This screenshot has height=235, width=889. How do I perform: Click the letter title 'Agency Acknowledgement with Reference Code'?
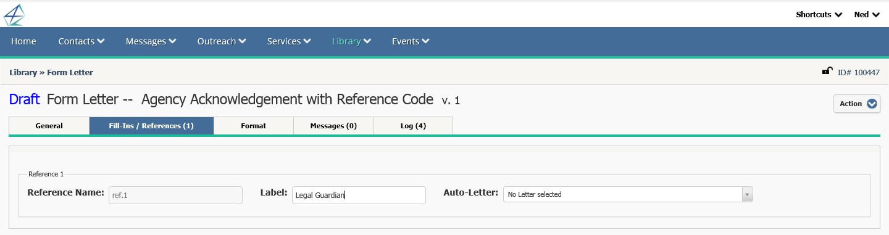pyautogui.click(x=287, y=99)
